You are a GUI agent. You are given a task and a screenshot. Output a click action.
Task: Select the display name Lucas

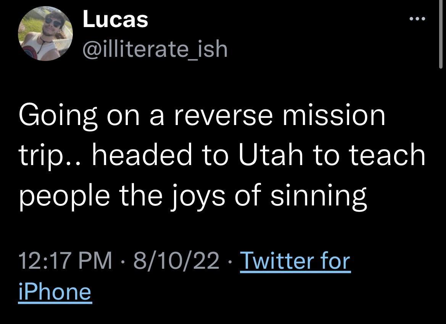(114, 20)
